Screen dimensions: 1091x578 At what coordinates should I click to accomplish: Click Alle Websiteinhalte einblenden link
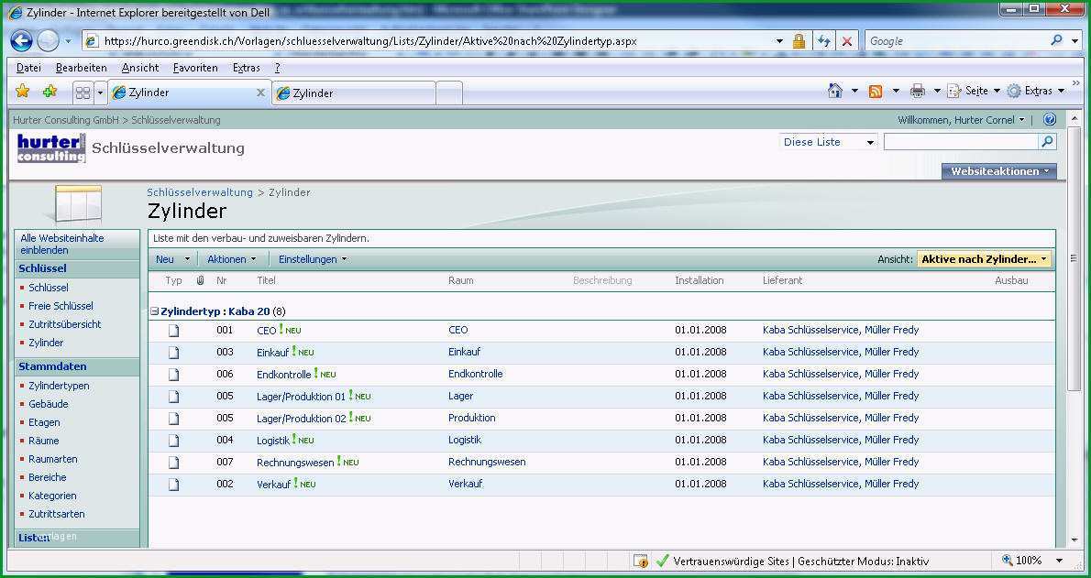(62, 245)
